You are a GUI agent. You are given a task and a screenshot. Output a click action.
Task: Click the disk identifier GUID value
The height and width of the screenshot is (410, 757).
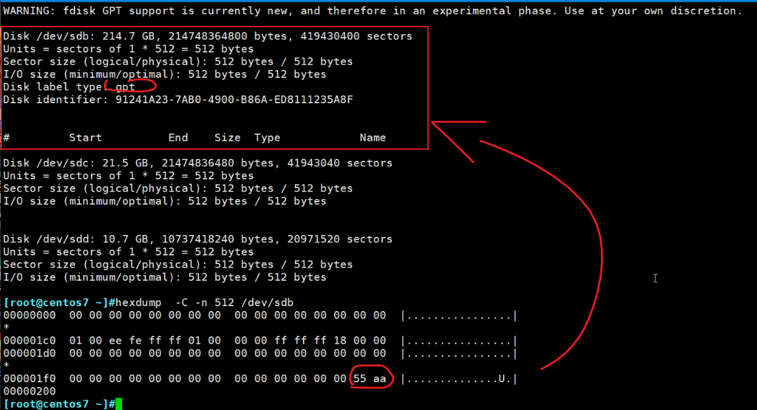pos(234,100)
